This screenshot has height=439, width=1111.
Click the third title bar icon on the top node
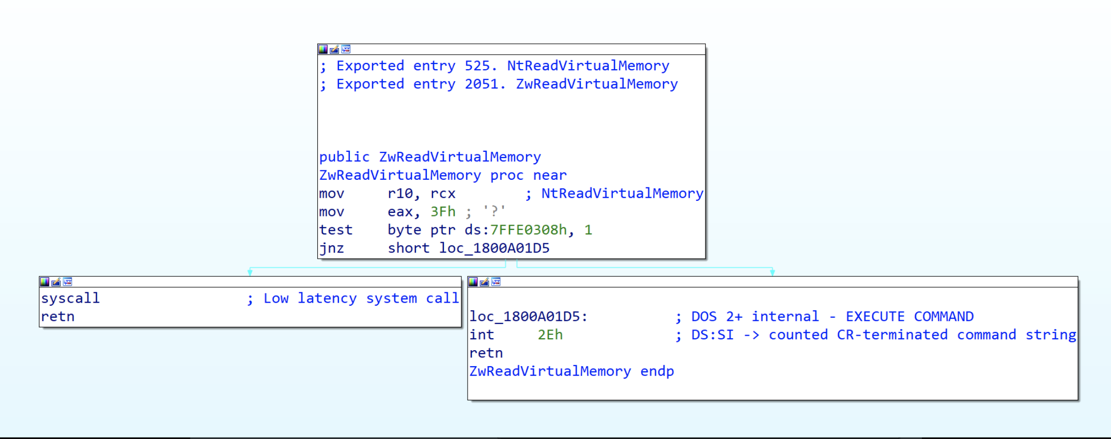tap(346, 50)
